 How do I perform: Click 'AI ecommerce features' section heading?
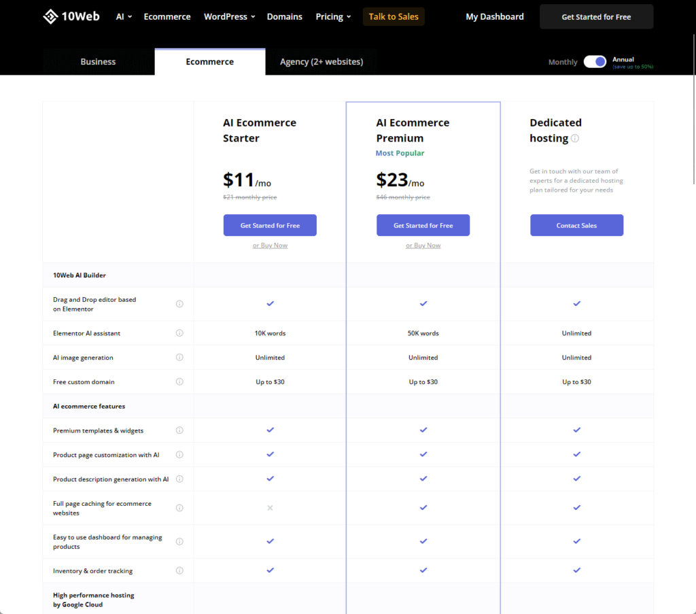89,406
